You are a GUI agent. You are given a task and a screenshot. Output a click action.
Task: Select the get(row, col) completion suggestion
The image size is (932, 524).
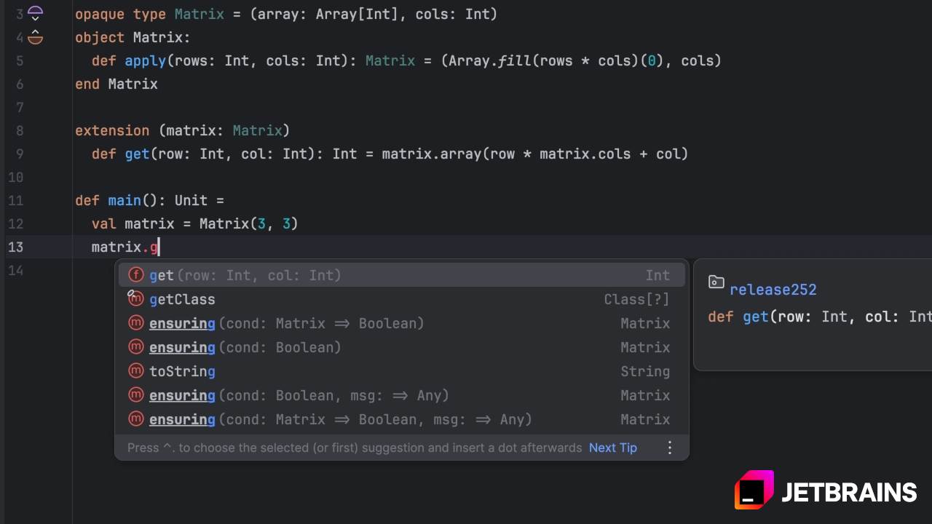[x=402, y=275]
